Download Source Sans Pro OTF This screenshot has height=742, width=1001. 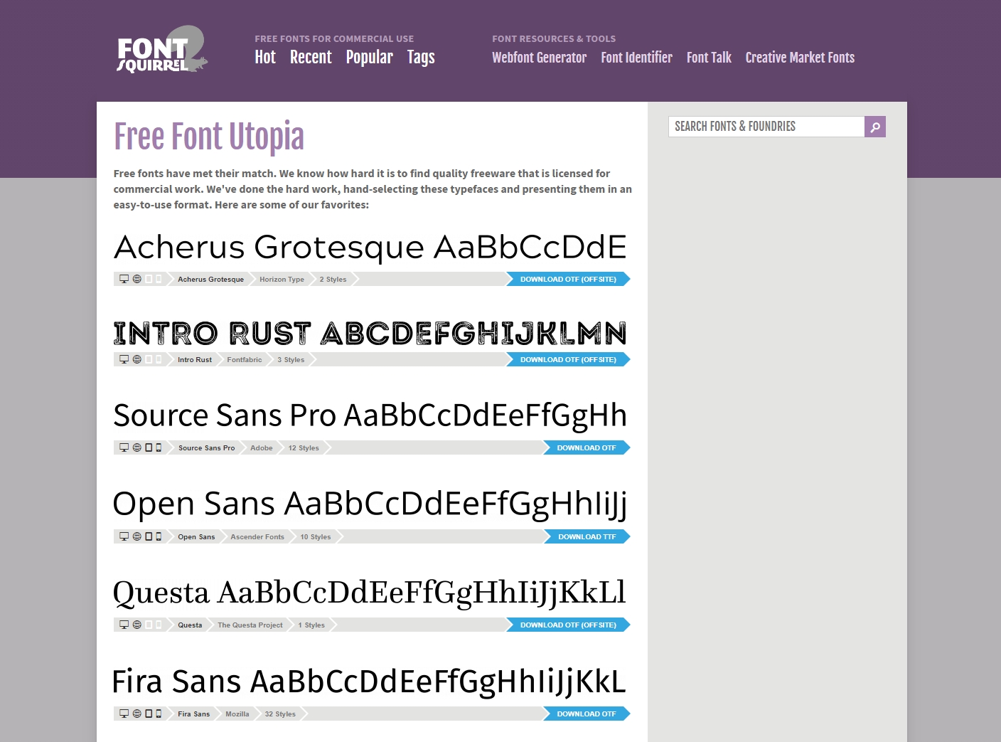pyautogui.click(x=587, y=447)
